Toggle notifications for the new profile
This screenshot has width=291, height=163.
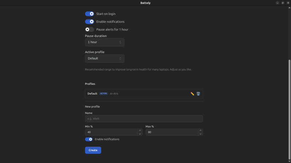tap(89, 139)
